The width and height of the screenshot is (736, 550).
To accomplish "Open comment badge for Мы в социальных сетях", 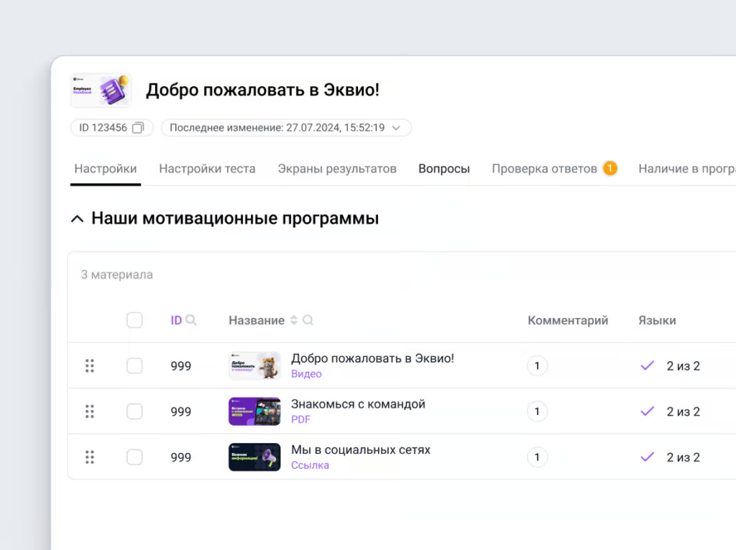I will pyautogui.click(x=537, y=457).
